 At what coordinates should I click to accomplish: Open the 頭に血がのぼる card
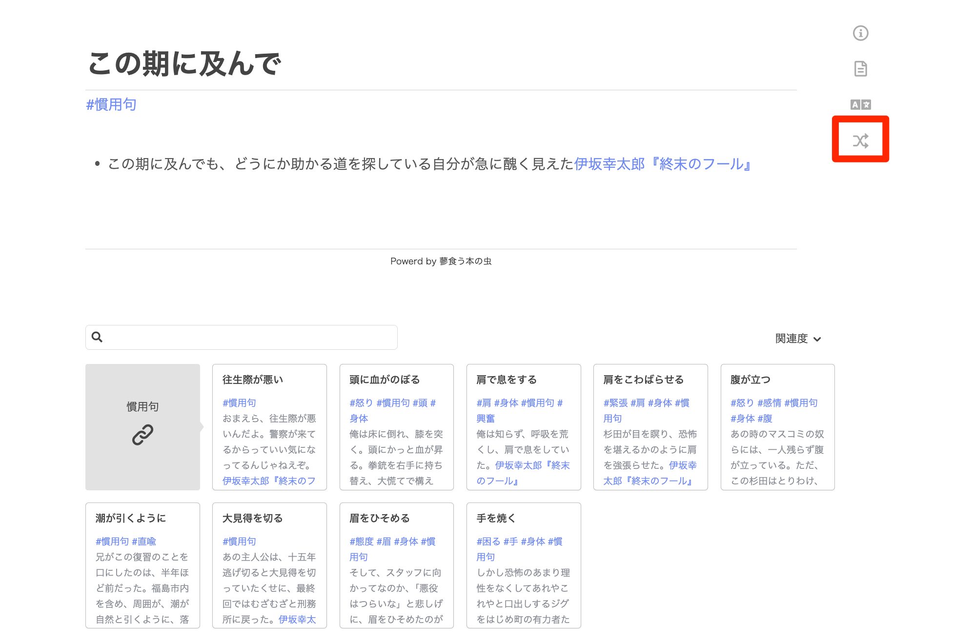[384, 380]
